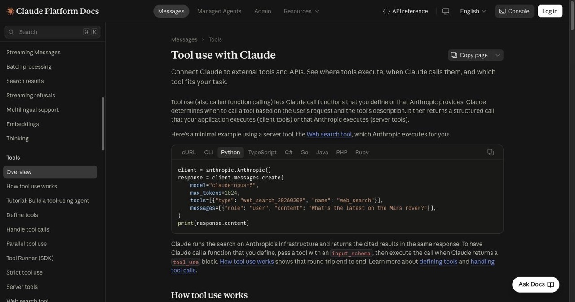
Task: Open the Console button
Action: coord(514,11)
